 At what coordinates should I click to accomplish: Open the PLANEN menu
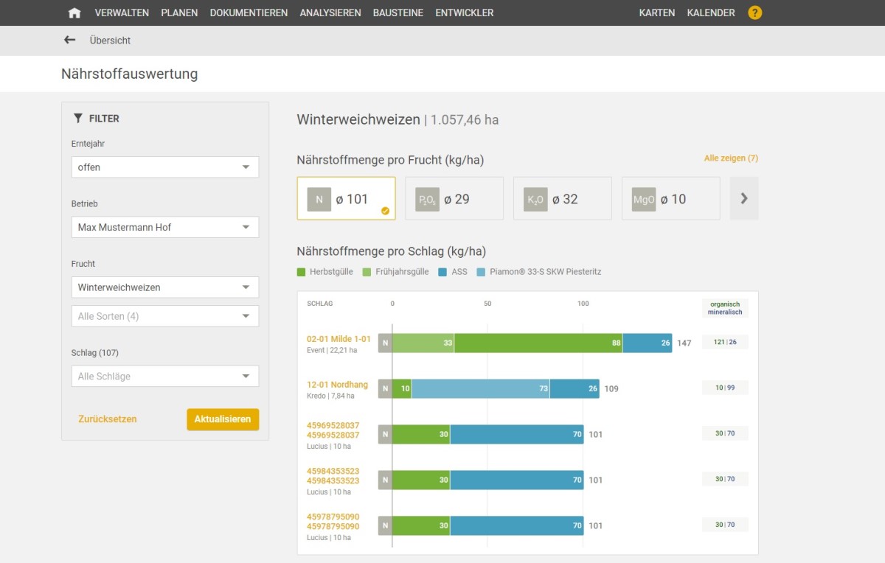(x=179, y=13)
